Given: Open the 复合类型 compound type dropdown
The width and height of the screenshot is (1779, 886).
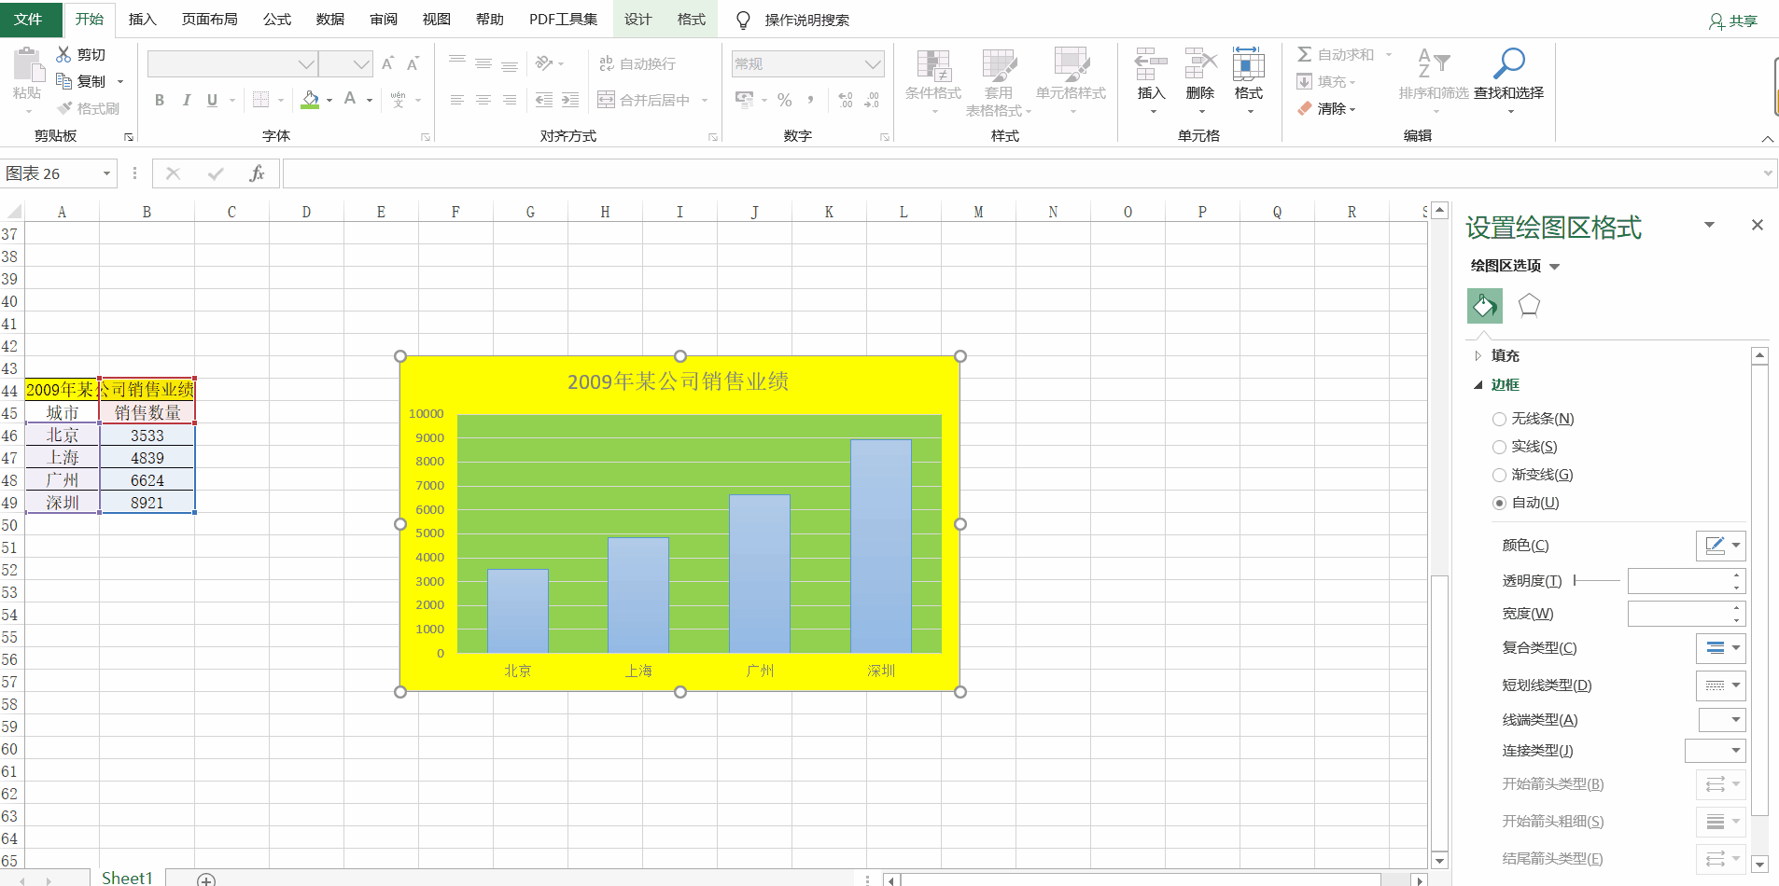Looking at the screenshot, I should [x=1720, y=648].
